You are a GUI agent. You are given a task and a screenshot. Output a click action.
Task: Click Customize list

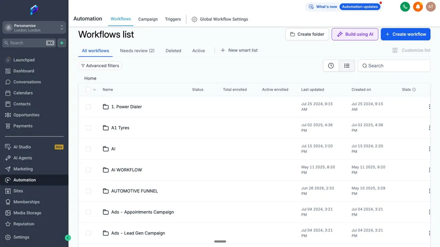point(411,50)
